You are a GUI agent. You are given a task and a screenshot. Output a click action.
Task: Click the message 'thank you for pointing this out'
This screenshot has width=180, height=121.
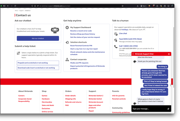pyautogui.click(x=150, y=61)
